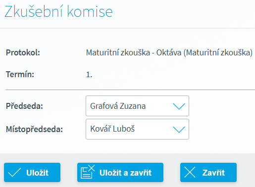Click the Uložit a zavřít text label
The image size is (255, 187).
coord(125,173)
